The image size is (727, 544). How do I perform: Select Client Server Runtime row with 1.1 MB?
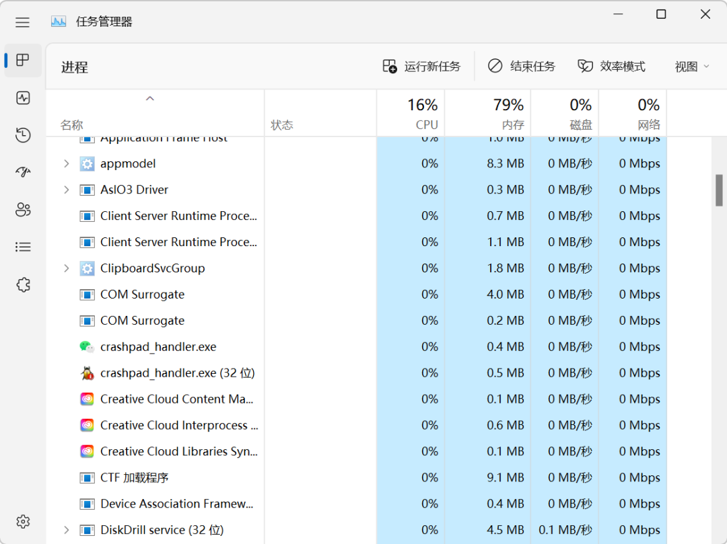tap(356, 242)
